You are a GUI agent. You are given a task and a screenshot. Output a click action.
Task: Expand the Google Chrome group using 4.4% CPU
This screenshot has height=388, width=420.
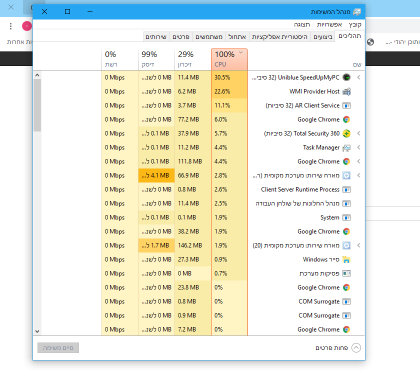(x=358, y=161)
